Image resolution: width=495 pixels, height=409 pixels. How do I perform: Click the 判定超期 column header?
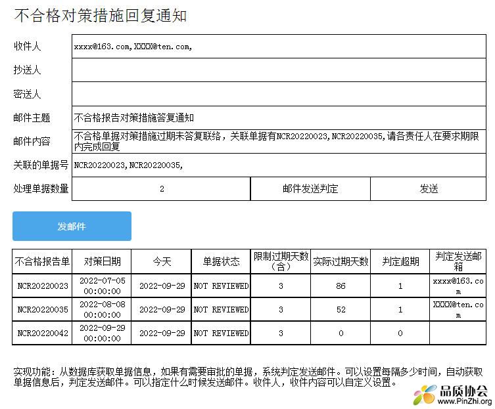[x=400, y=261]
